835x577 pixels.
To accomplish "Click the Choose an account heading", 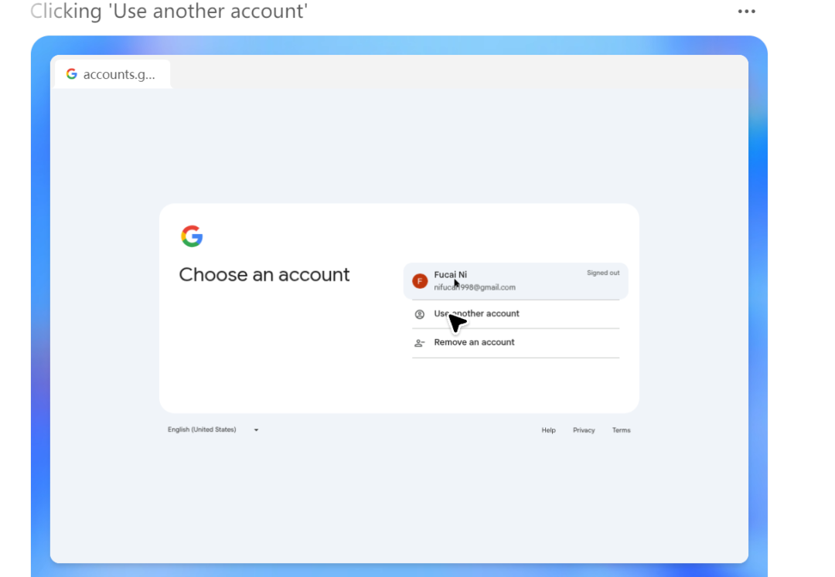I will 264,275.
